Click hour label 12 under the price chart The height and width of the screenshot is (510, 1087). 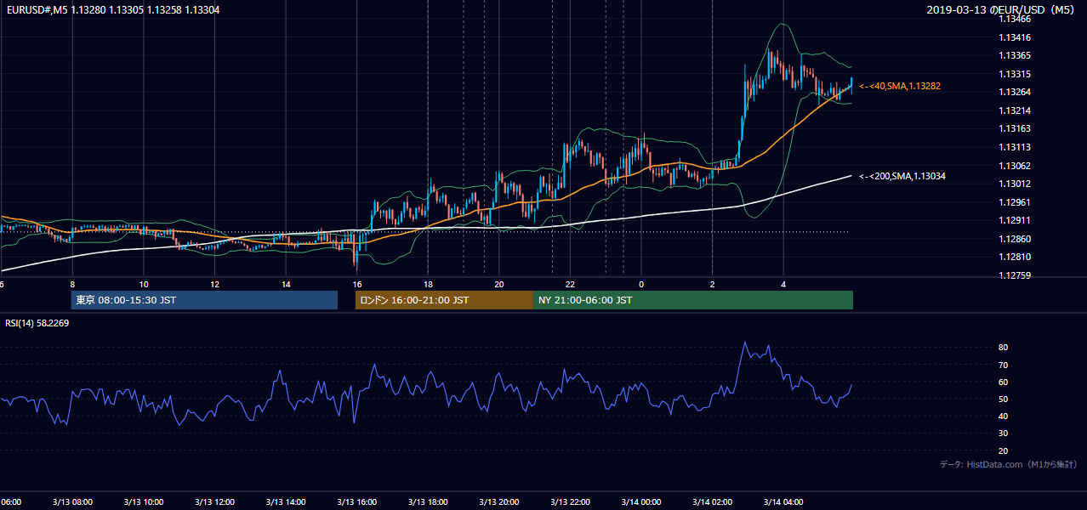(x=214, y=284)
